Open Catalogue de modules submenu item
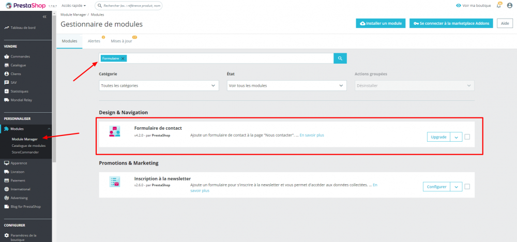 (28, 146)
